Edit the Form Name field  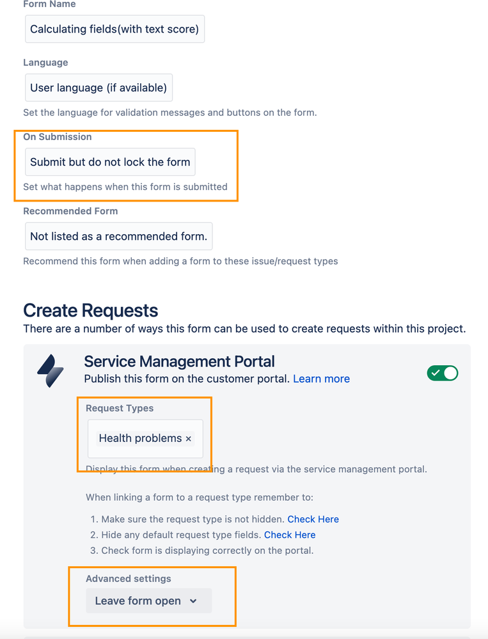(x=114, y=29)
